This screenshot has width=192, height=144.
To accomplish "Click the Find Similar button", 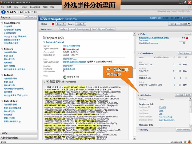I will click(184, 53).
